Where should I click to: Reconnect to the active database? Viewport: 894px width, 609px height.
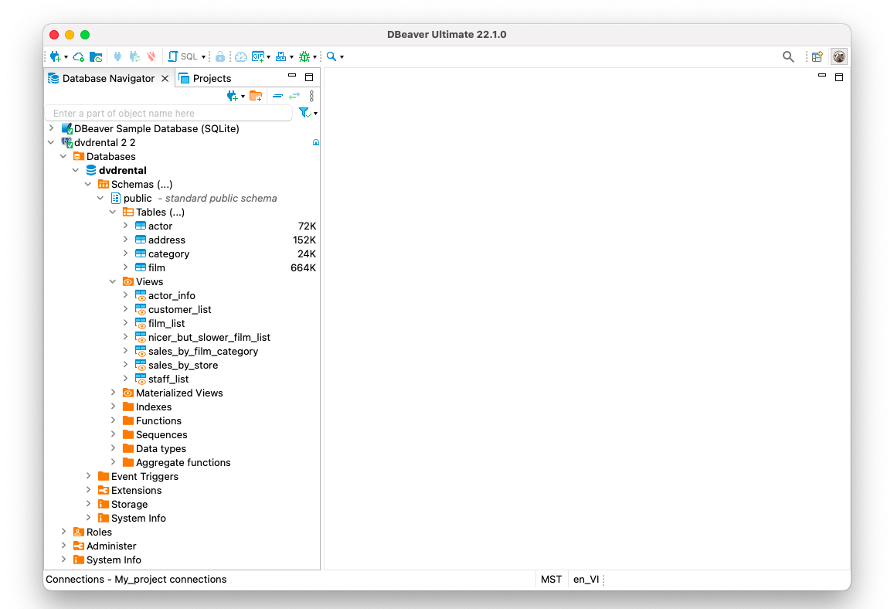pyautogui.click(x=133, y=56)
